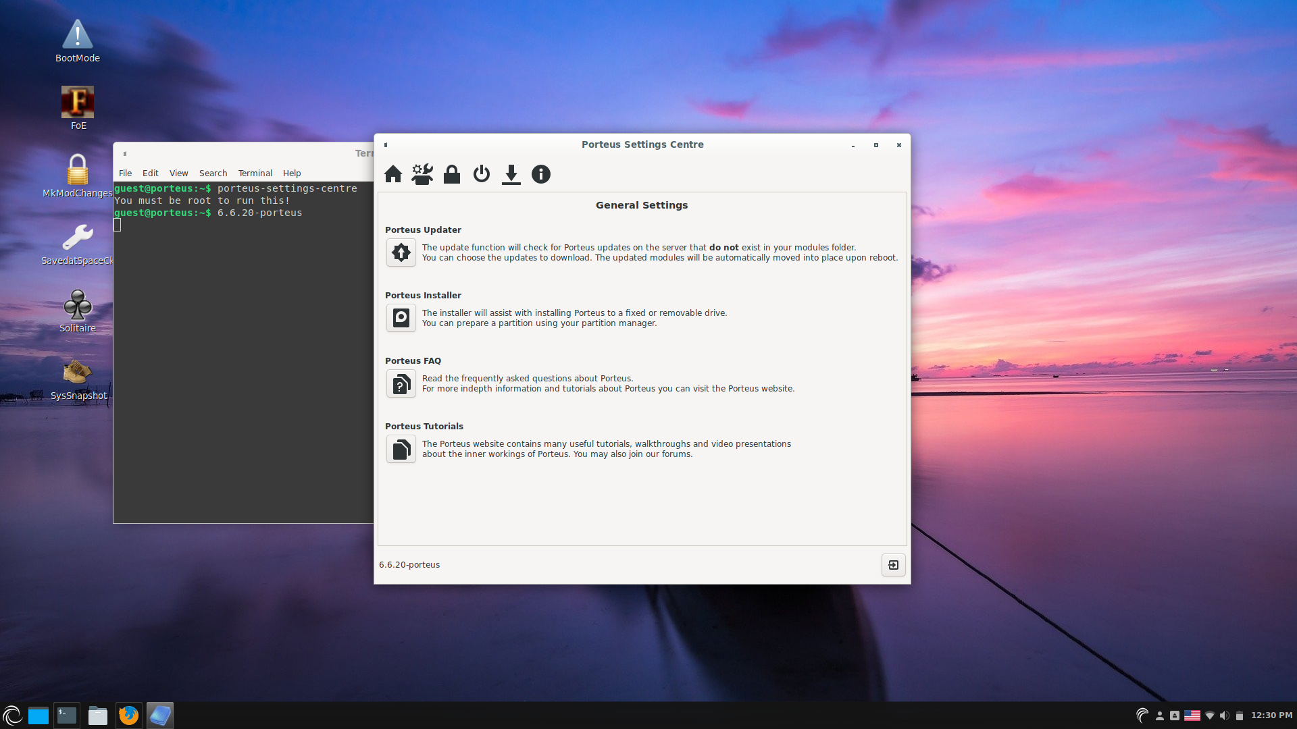Viewport: 1297px width, 729px height.
Task: Click the exit button at bottom right
Action: coord(893,565)
